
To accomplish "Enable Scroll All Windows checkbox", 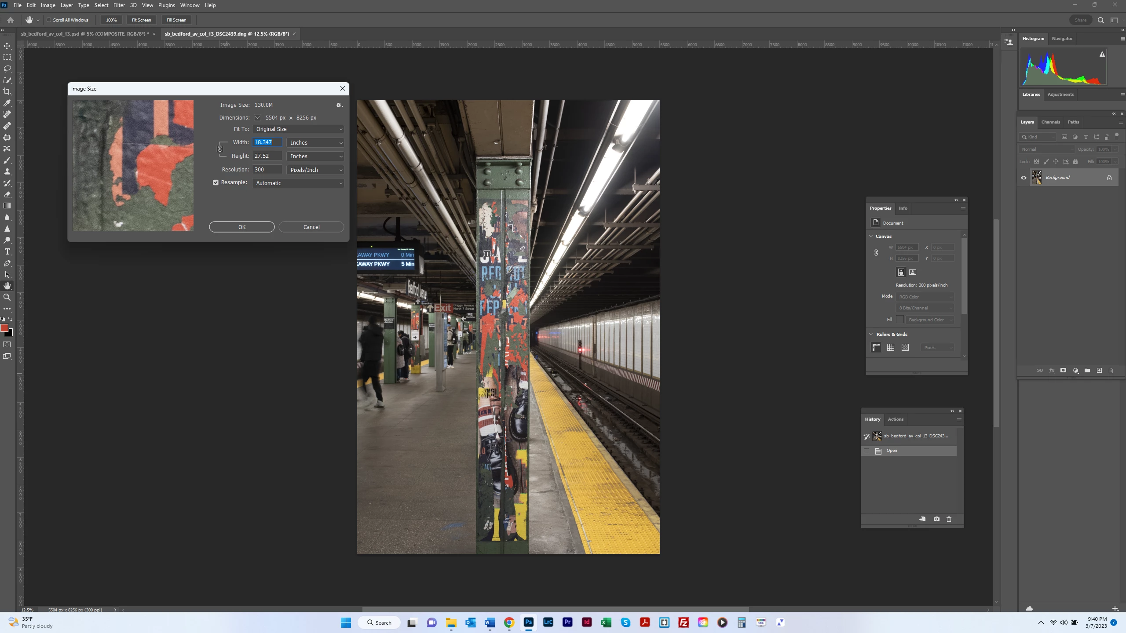I will (x=49, y=20).
